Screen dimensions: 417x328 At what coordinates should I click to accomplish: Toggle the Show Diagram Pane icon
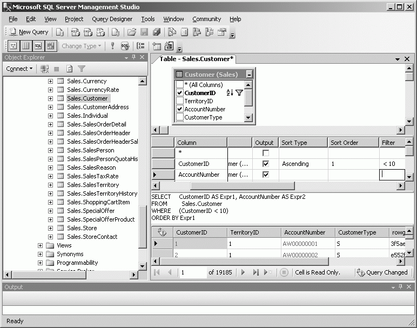(x=14, y=46)
